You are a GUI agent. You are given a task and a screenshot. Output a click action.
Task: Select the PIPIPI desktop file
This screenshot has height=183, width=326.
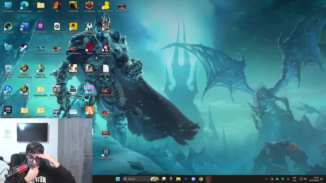click(x=89, y=70)
